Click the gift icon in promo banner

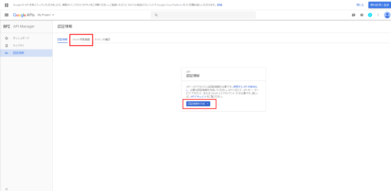pos(6,5)
